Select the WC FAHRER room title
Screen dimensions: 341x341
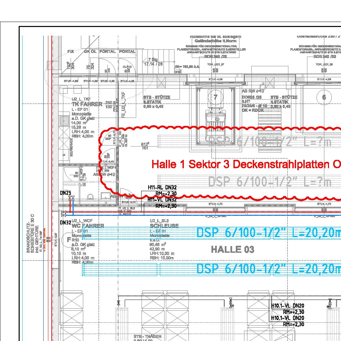[88, 226]
